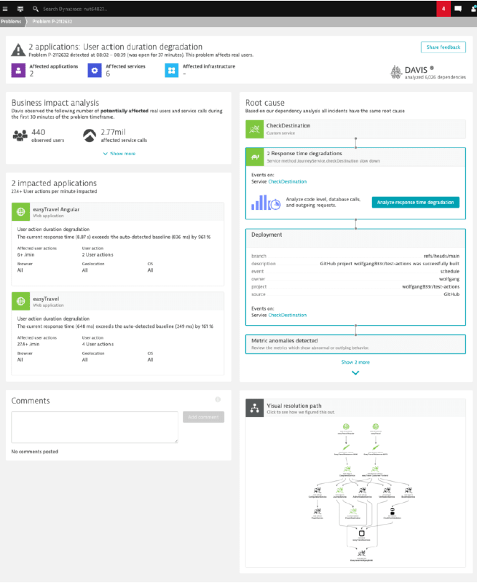Click the resolution path topology diagram
The width and height of the screenshot is (477, 583).
pos(362,493)
